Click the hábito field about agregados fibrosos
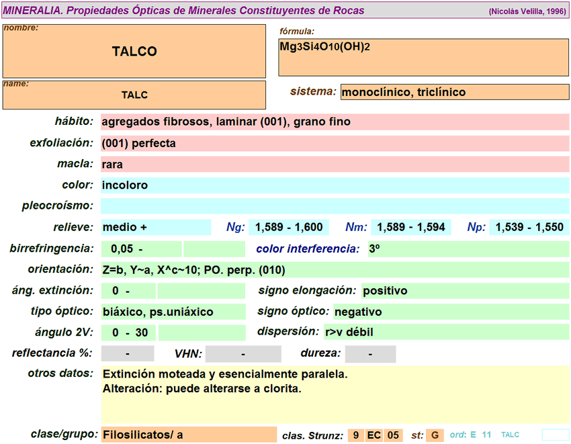The height and width of the screenshot is (444, 571). (335, 122)
